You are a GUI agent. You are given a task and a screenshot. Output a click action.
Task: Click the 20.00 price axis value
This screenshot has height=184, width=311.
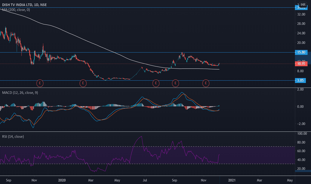pyautogui.click(x=301, y=42)
